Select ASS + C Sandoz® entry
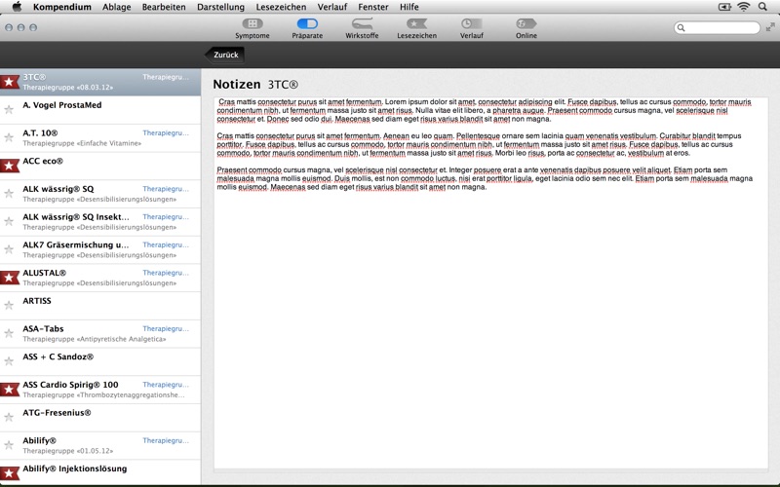 click(x=100, y=361)
